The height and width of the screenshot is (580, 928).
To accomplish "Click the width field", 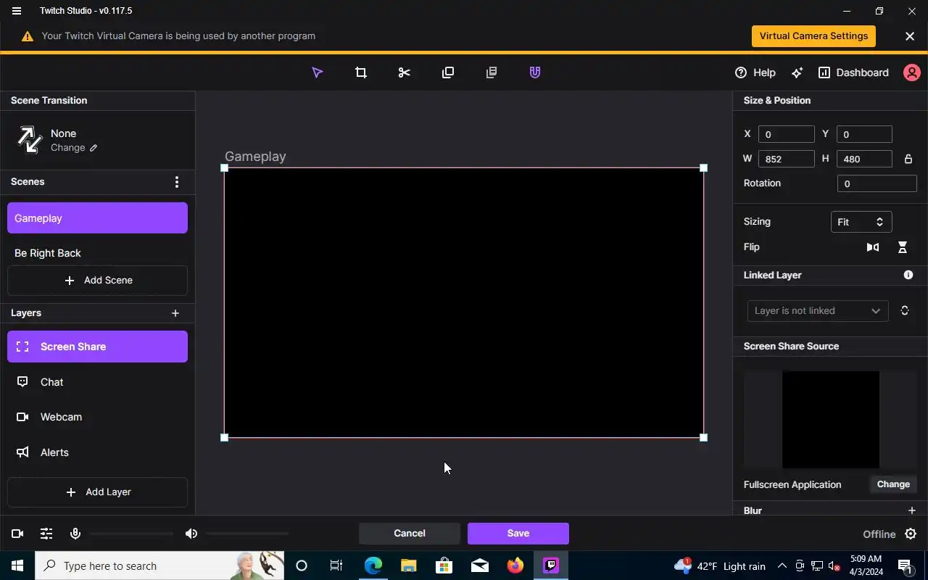I will pos(787,159).
